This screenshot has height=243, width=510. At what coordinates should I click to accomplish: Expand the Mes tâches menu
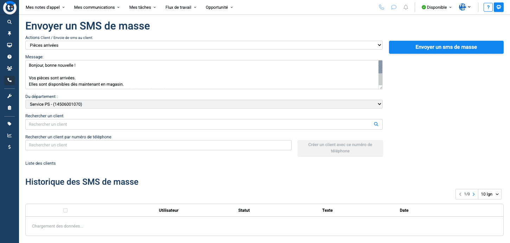(142, 7)
